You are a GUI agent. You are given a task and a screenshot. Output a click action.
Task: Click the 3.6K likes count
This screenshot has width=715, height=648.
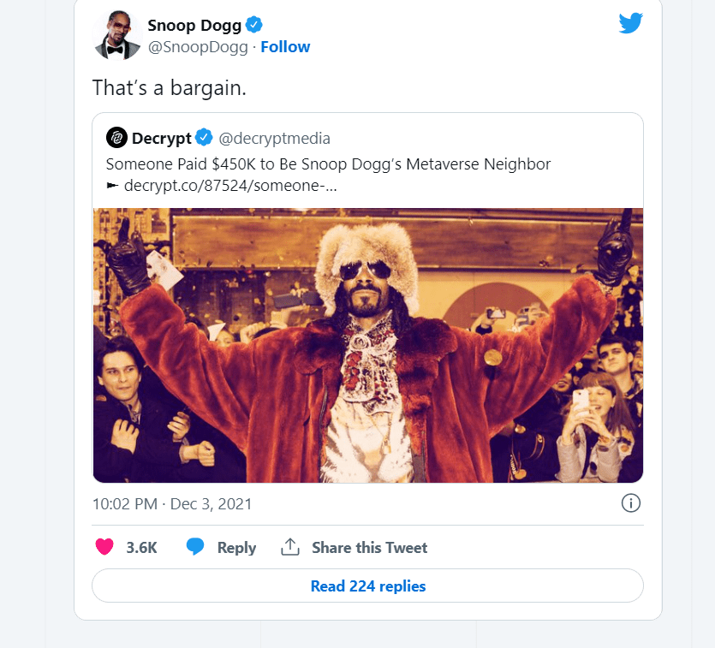click(141, 548)
